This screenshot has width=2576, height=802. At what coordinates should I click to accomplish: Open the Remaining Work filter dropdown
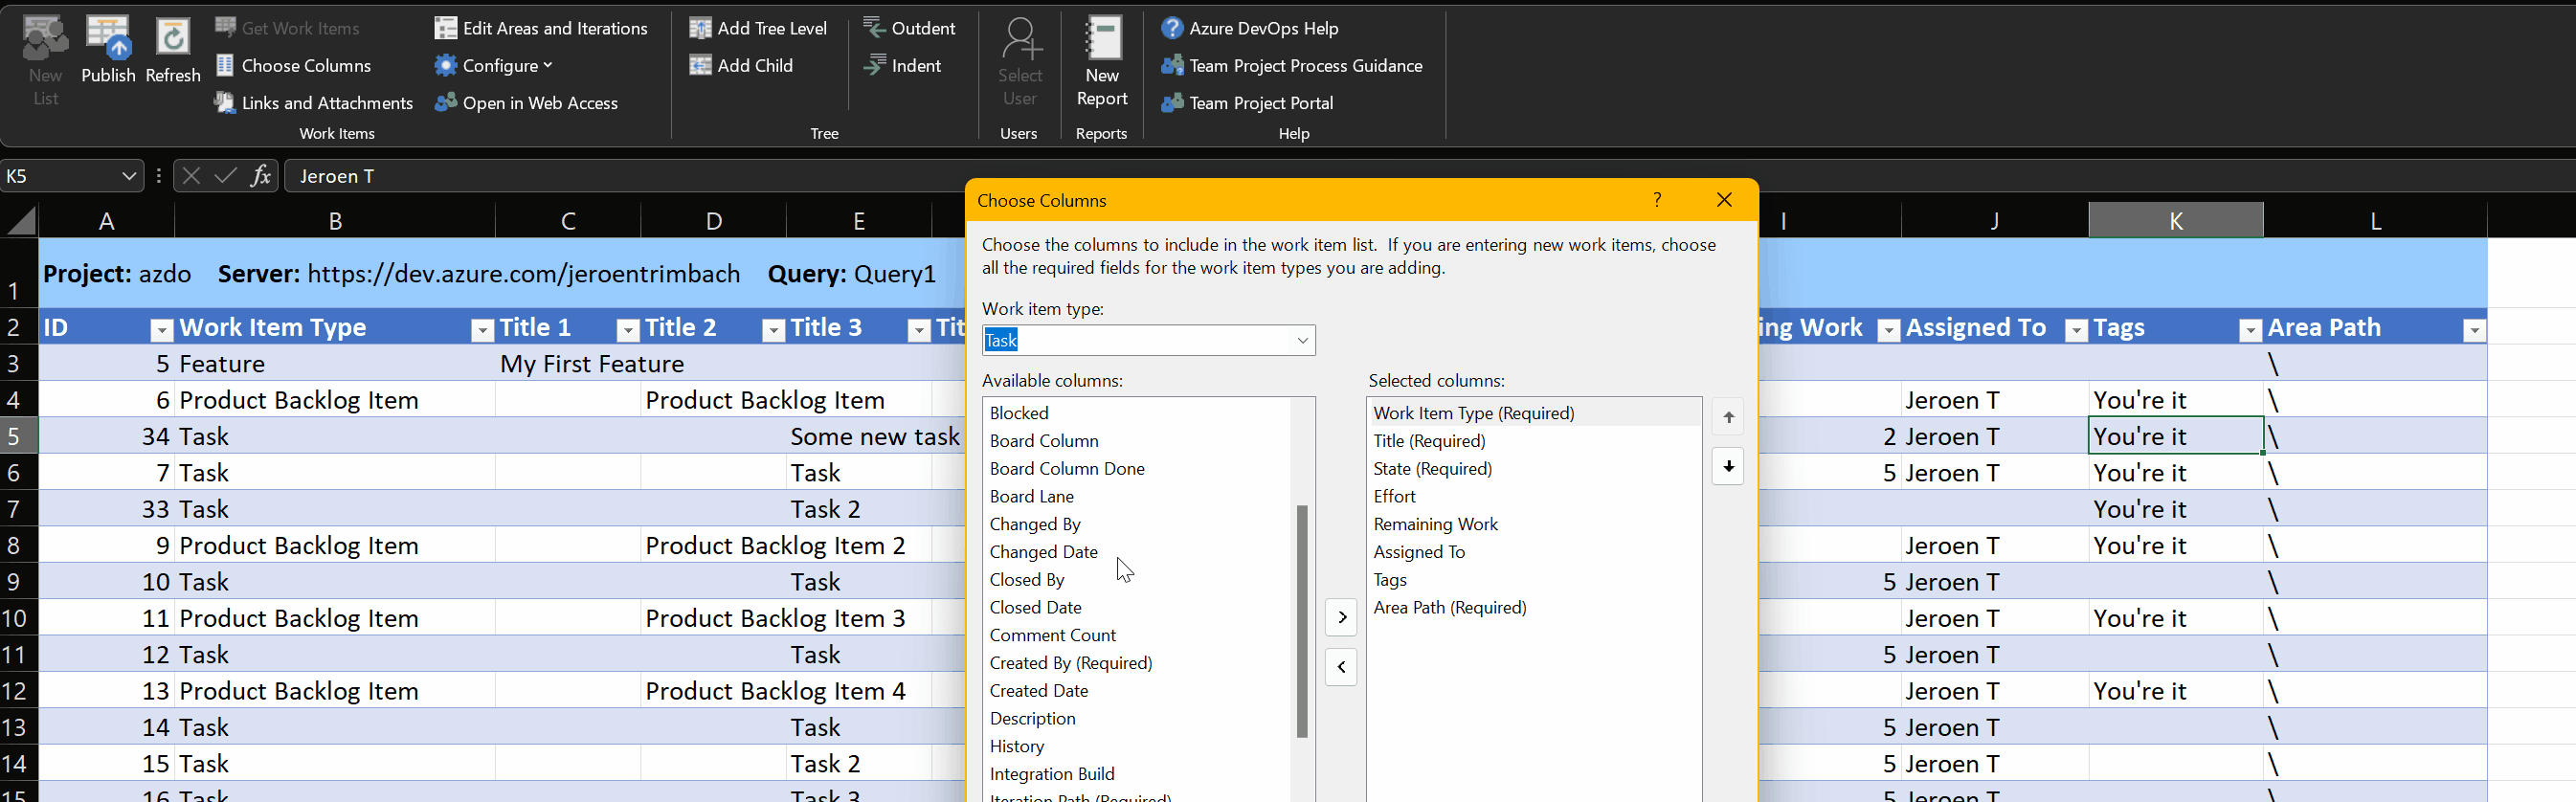[1888, 329]
